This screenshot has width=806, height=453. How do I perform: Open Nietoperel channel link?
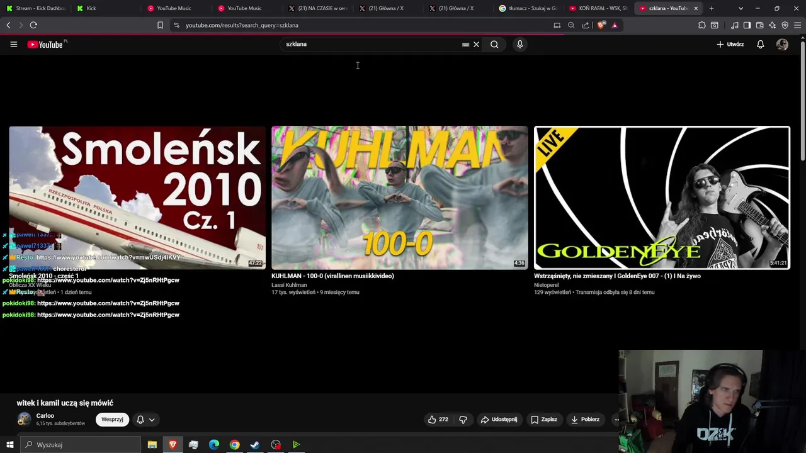[x=547, y=285]
